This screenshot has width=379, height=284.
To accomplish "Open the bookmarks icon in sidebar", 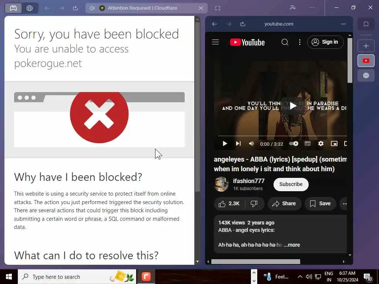I will (x=366, y=24).
